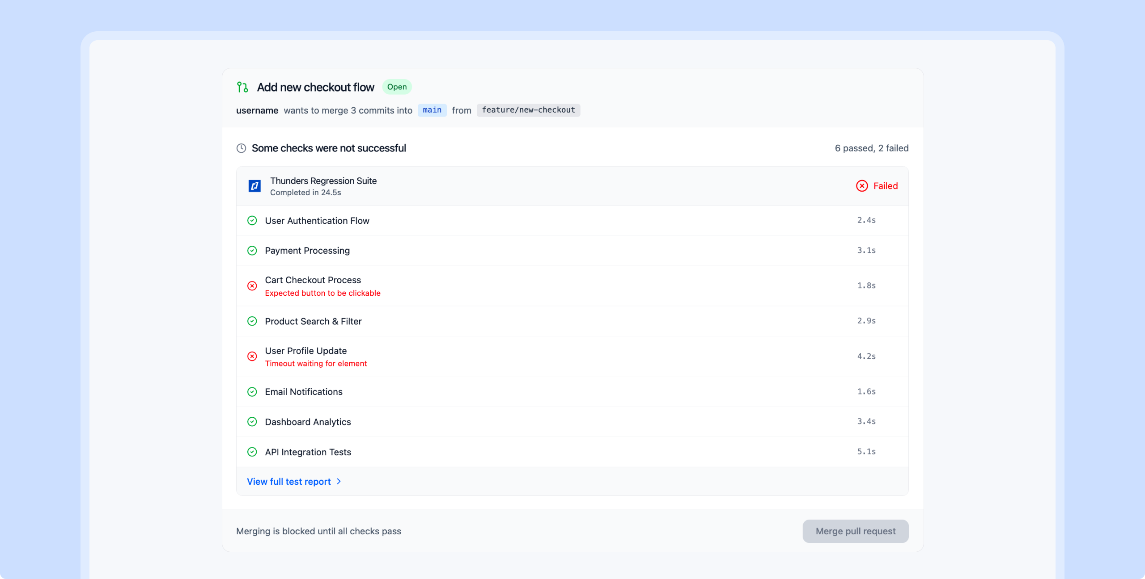The image size is (1145, 579).
Task: Click the clock icon beside checks heading
Action: 241,148
